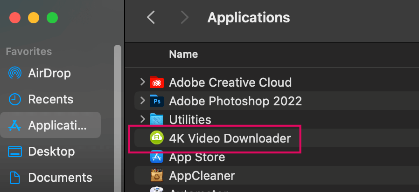The image size is (419, 192).
Task: Click the Documents sidebar icon
Action: 15,178
